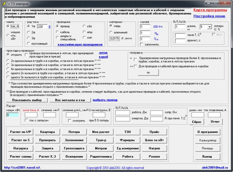Viewport: 233px width, 172px height.
Task: Maximize the электрик window
Action: pos(215,2)
